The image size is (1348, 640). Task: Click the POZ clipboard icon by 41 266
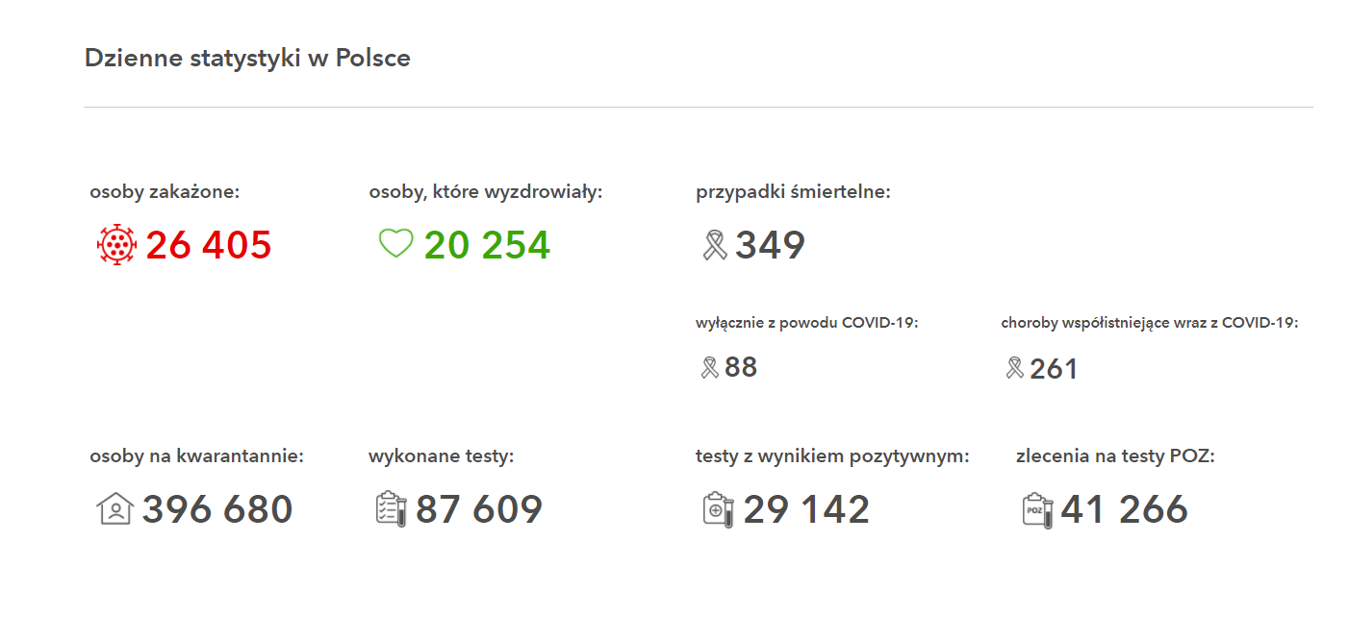(x=1037, y=508)
